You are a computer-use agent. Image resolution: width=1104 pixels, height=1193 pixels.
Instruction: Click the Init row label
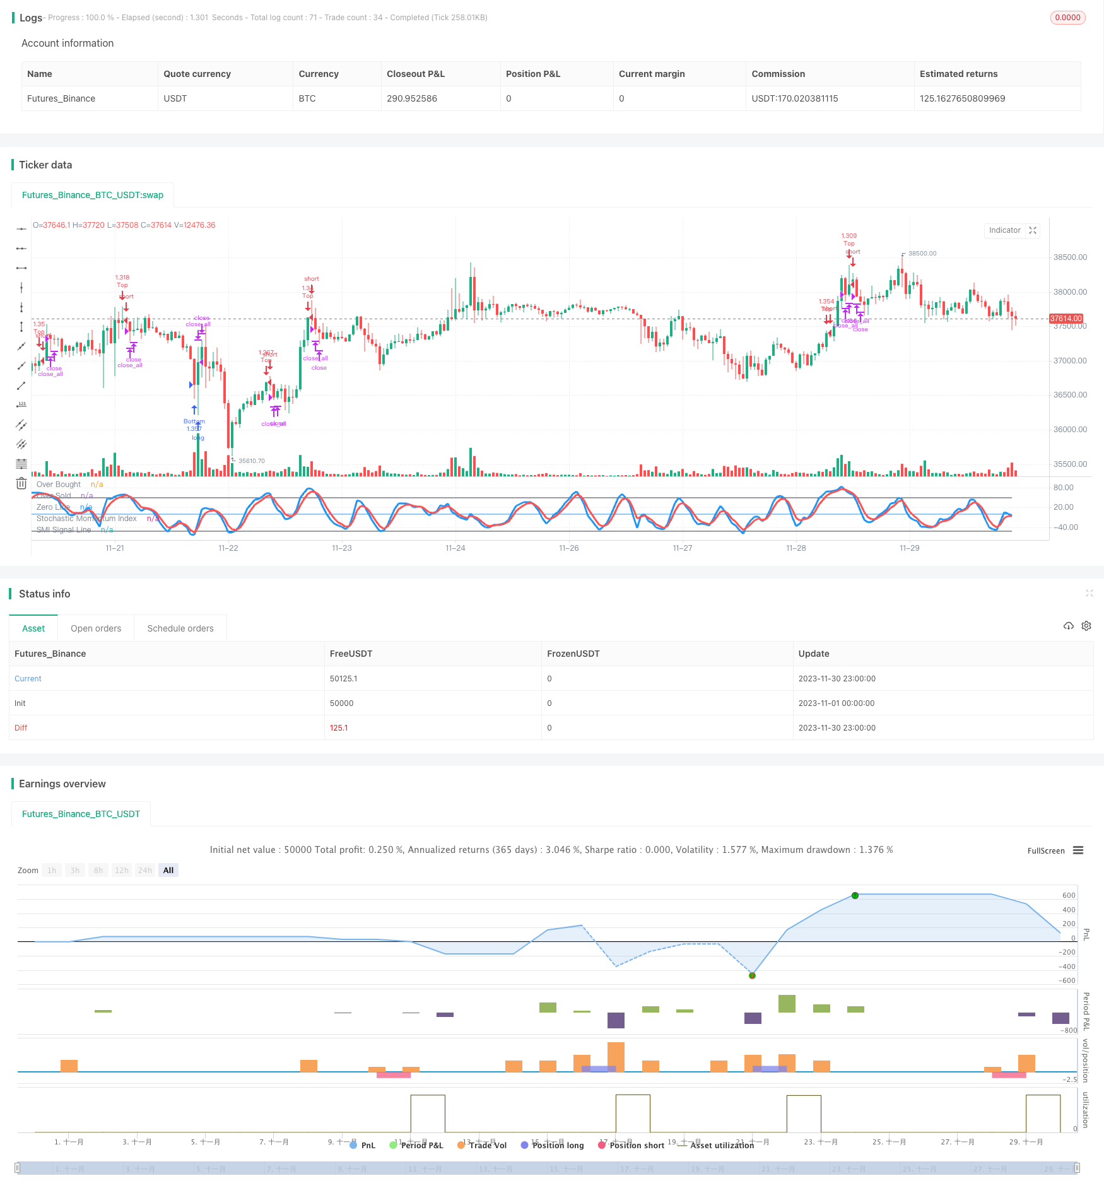(x=20, y=703)
